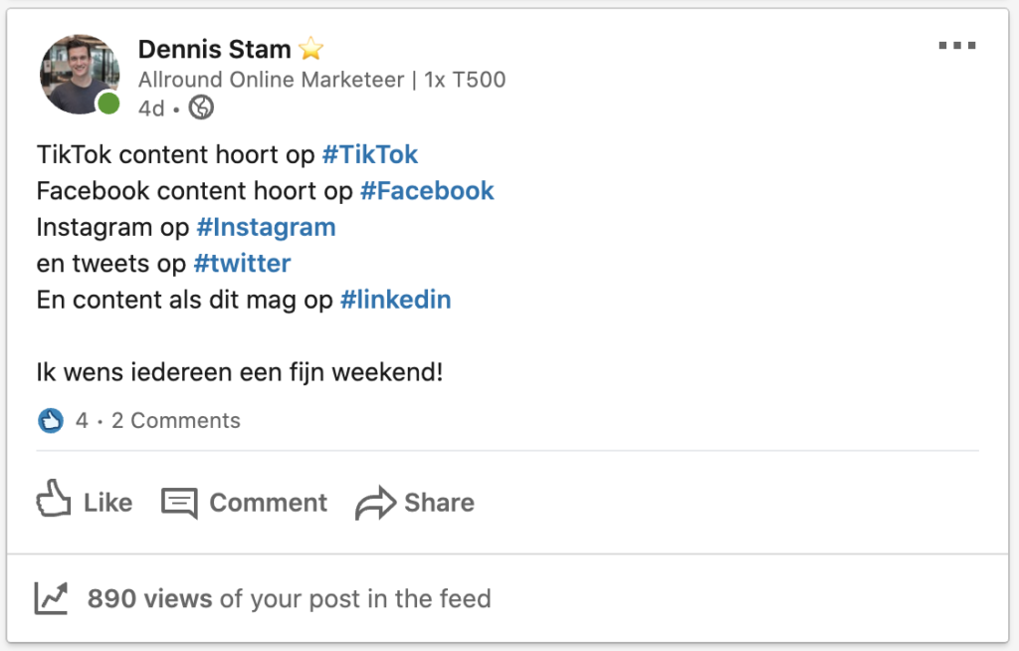Open the #TikTok hashtag
This screenshot has width=1019, height=651.
tap(370, 154)
